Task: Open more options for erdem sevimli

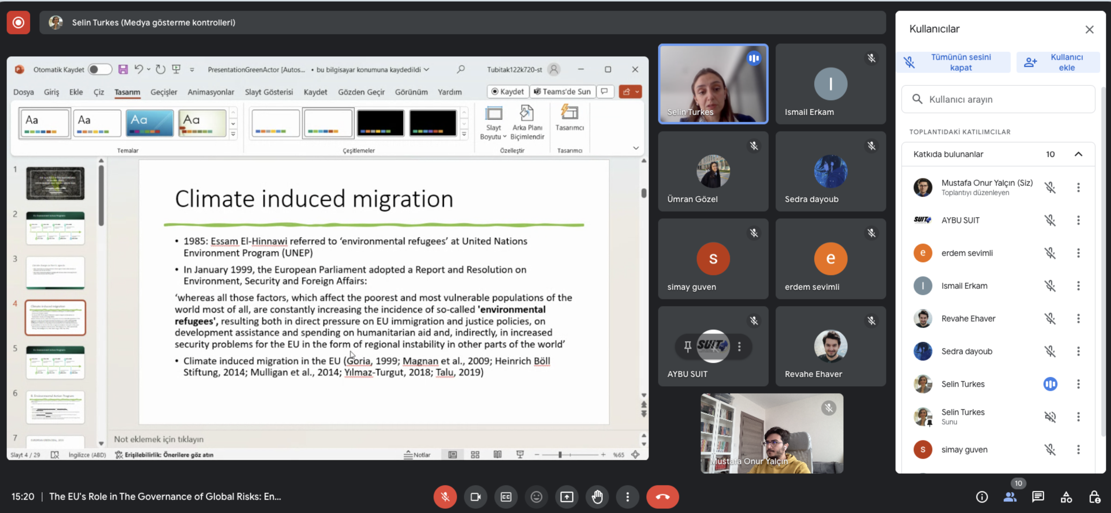Action: [x=1078, y=253]
